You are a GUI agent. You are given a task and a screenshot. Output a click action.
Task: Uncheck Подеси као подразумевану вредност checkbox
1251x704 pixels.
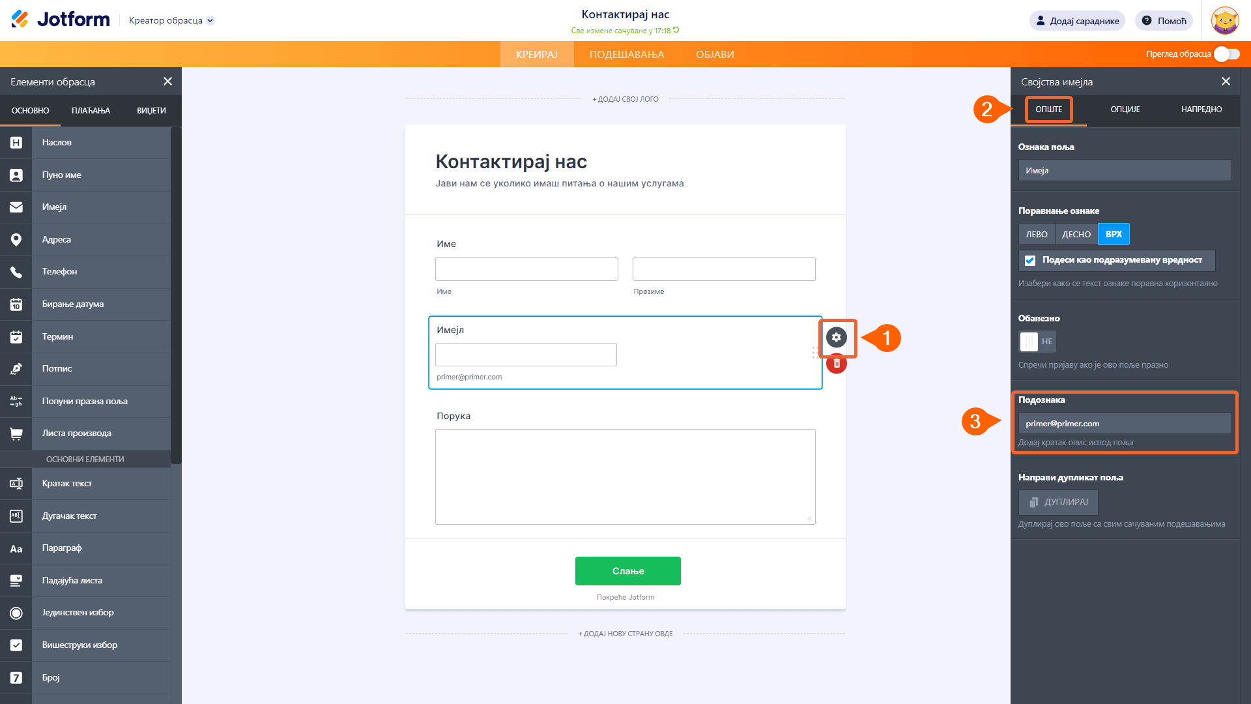pyautogui.click(x=1030, y=261)
